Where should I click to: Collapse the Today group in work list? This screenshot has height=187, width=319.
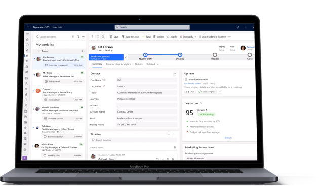pyautogui.click(x=39, y=51)
